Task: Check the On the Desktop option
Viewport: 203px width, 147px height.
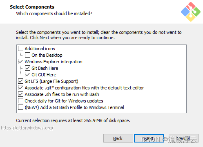Action: point(27,55)
